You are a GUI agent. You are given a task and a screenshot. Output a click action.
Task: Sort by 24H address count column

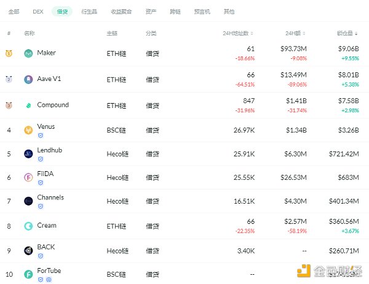tap(238, 33)
